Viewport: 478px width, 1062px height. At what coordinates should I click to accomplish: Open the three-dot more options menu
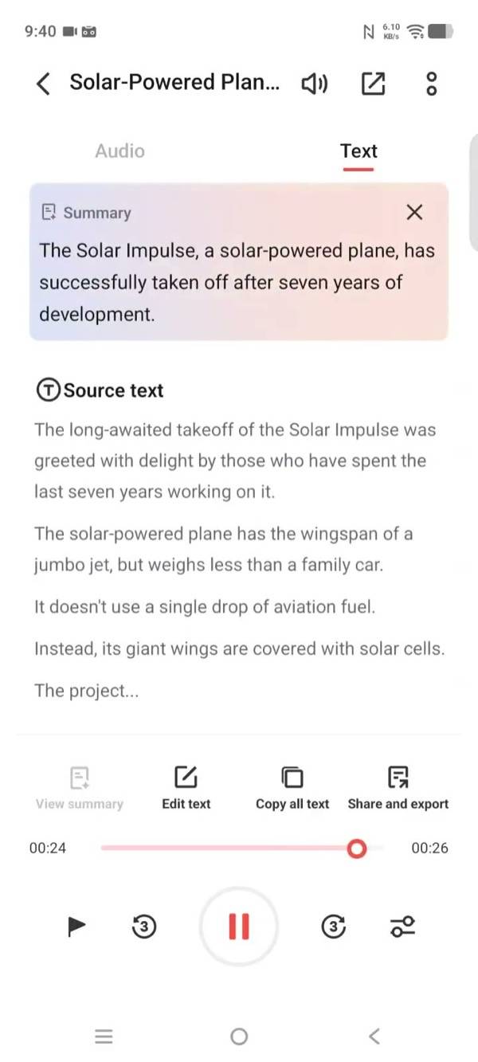pyautogui.click(x=431, y=83)
